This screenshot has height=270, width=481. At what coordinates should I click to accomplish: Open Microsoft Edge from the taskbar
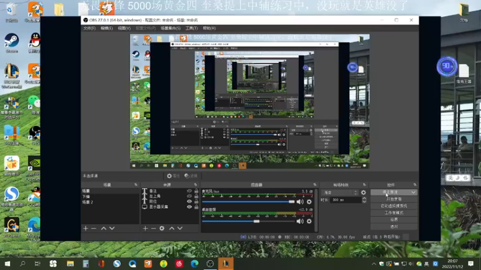tap(194, 263)
